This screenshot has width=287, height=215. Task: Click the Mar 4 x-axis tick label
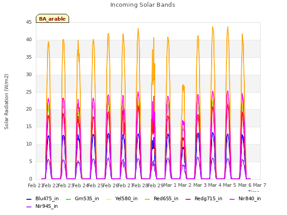click(215, 185)
